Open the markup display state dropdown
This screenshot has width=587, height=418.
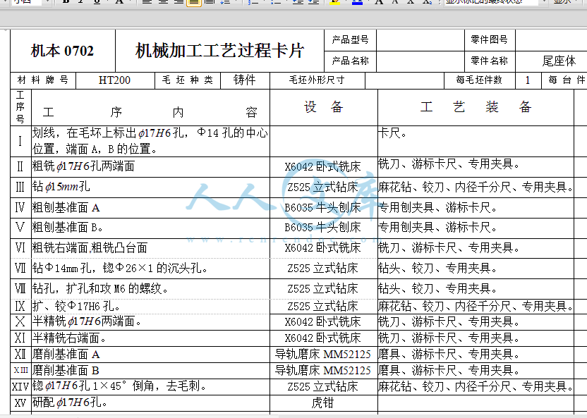point(545,1)
